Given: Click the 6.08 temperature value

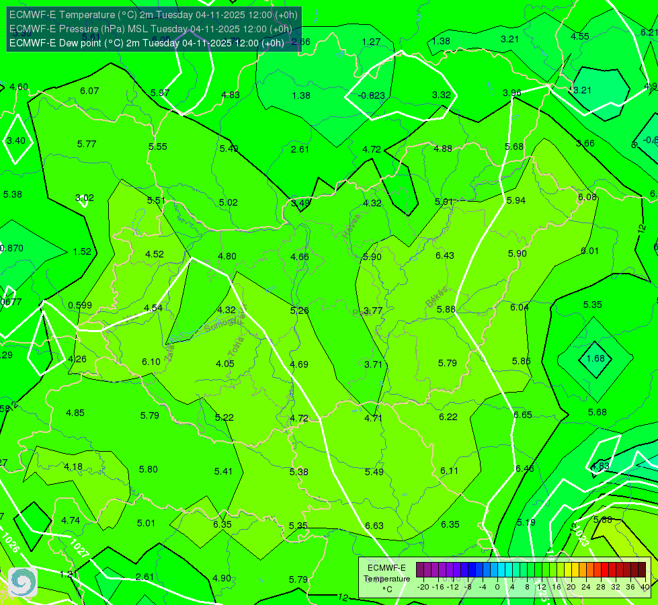Looking at the screenshot, I should [x=587, y=198].
